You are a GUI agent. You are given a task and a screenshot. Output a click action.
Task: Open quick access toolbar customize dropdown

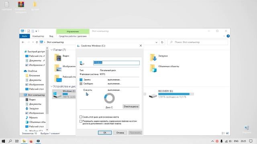click(x=37, y=31)
